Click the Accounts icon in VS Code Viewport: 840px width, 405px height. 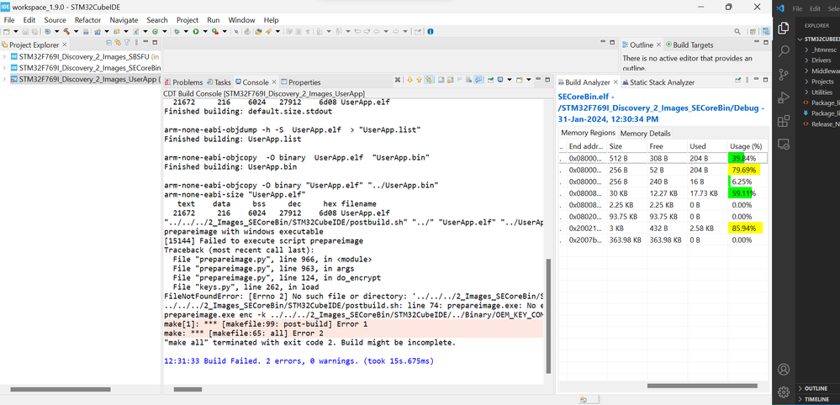(784, 369)
